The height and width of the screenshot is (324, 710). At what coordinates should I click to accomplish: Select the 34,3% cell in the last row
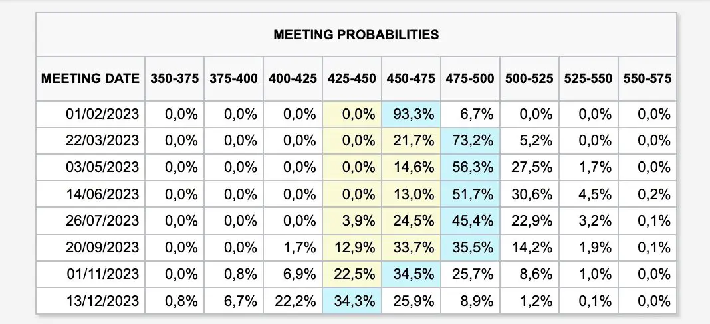(x=352, y=301)
